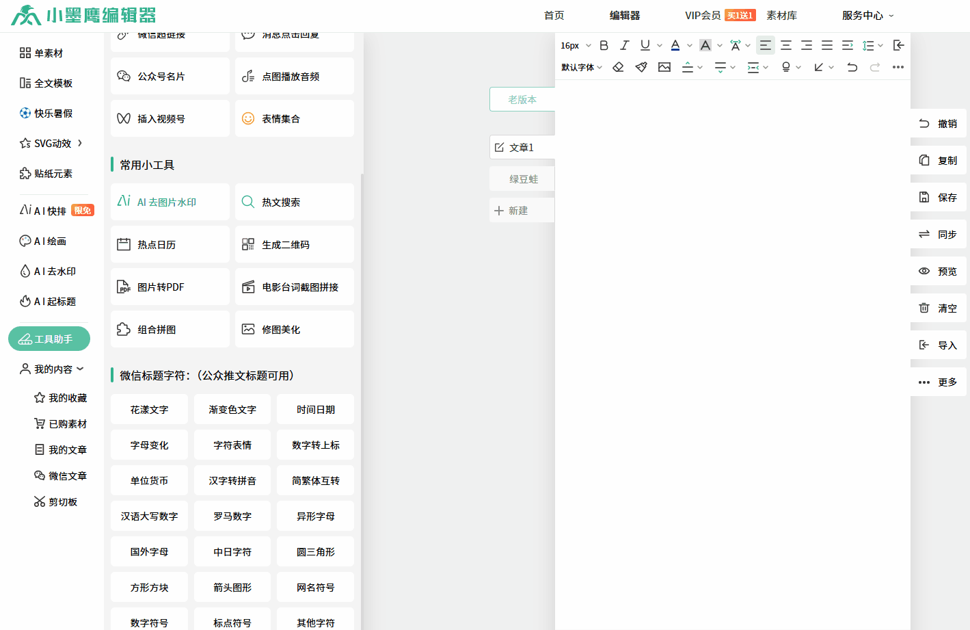Open 素材库 in top navigation
This screenshot has height=630, width=970.
tap(781, 15)
